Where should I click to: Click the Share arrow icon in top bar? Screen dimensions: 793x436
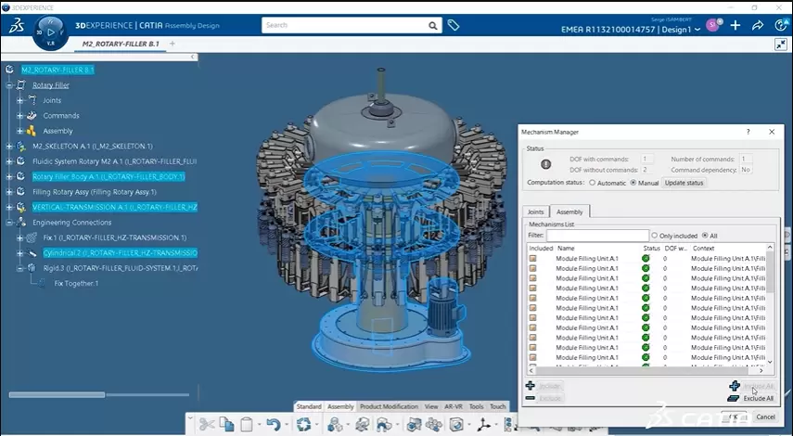[758, 26]
